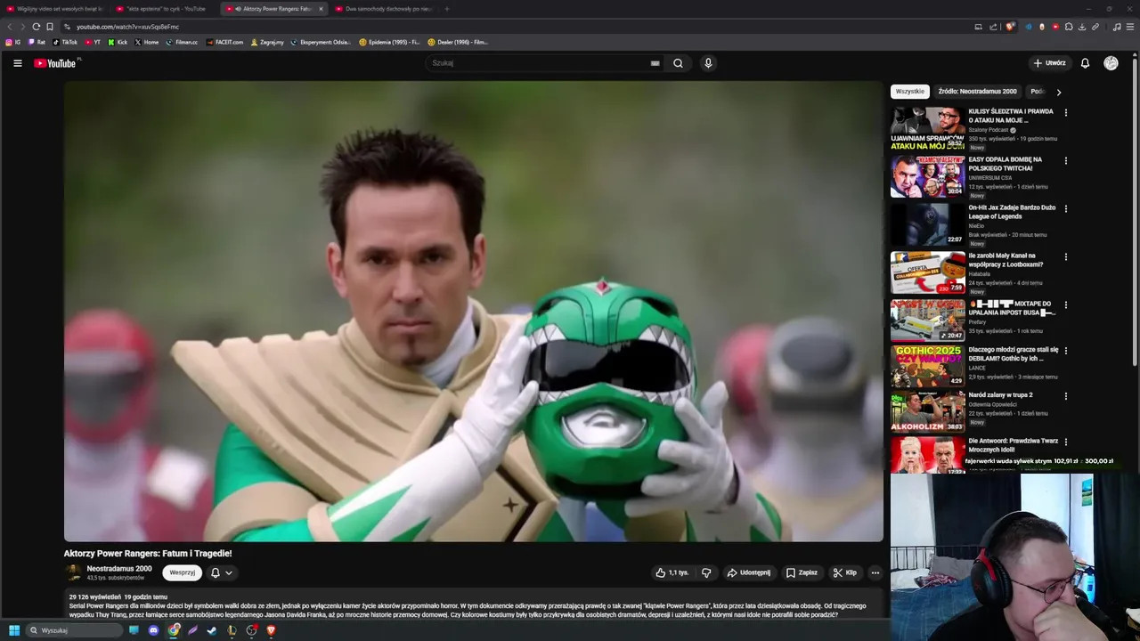Image resolution: width=1140 pixels, height=641 pixels.
Task: Click the Utwórz create button
Action: pos(1049,63)
